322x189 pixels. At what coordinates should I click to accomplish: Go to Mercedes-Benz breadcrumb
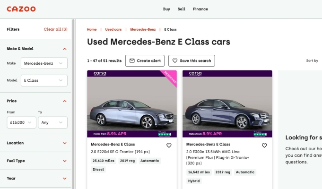pos(143,30)
